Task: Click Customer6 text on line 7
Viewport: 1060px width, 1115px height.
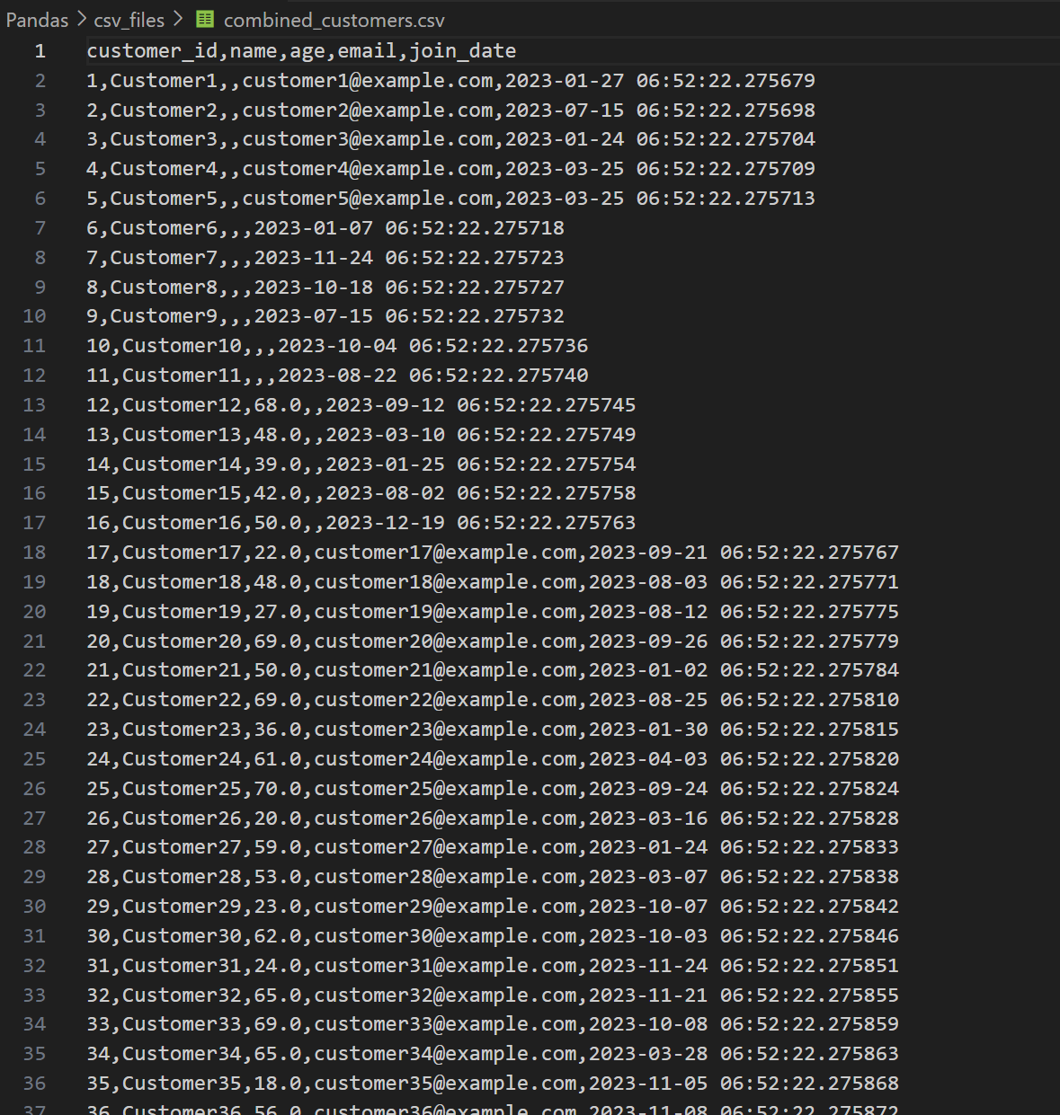Action: (164, 228)
